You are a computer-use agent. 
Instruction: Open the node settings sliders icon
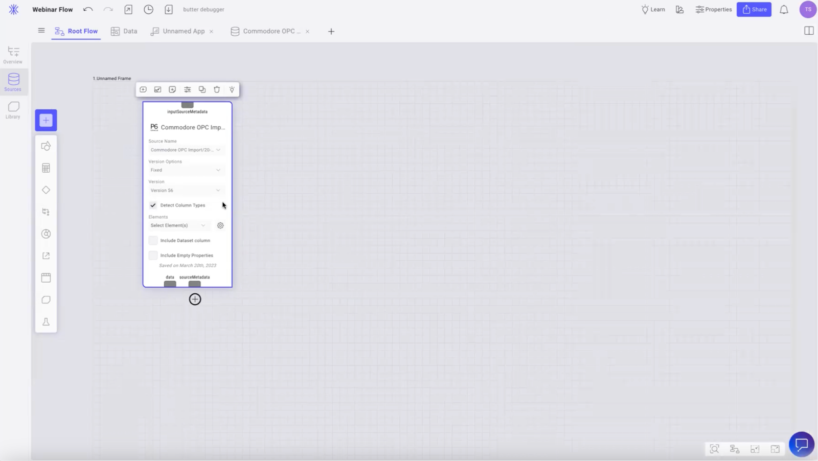click(188, 89)
